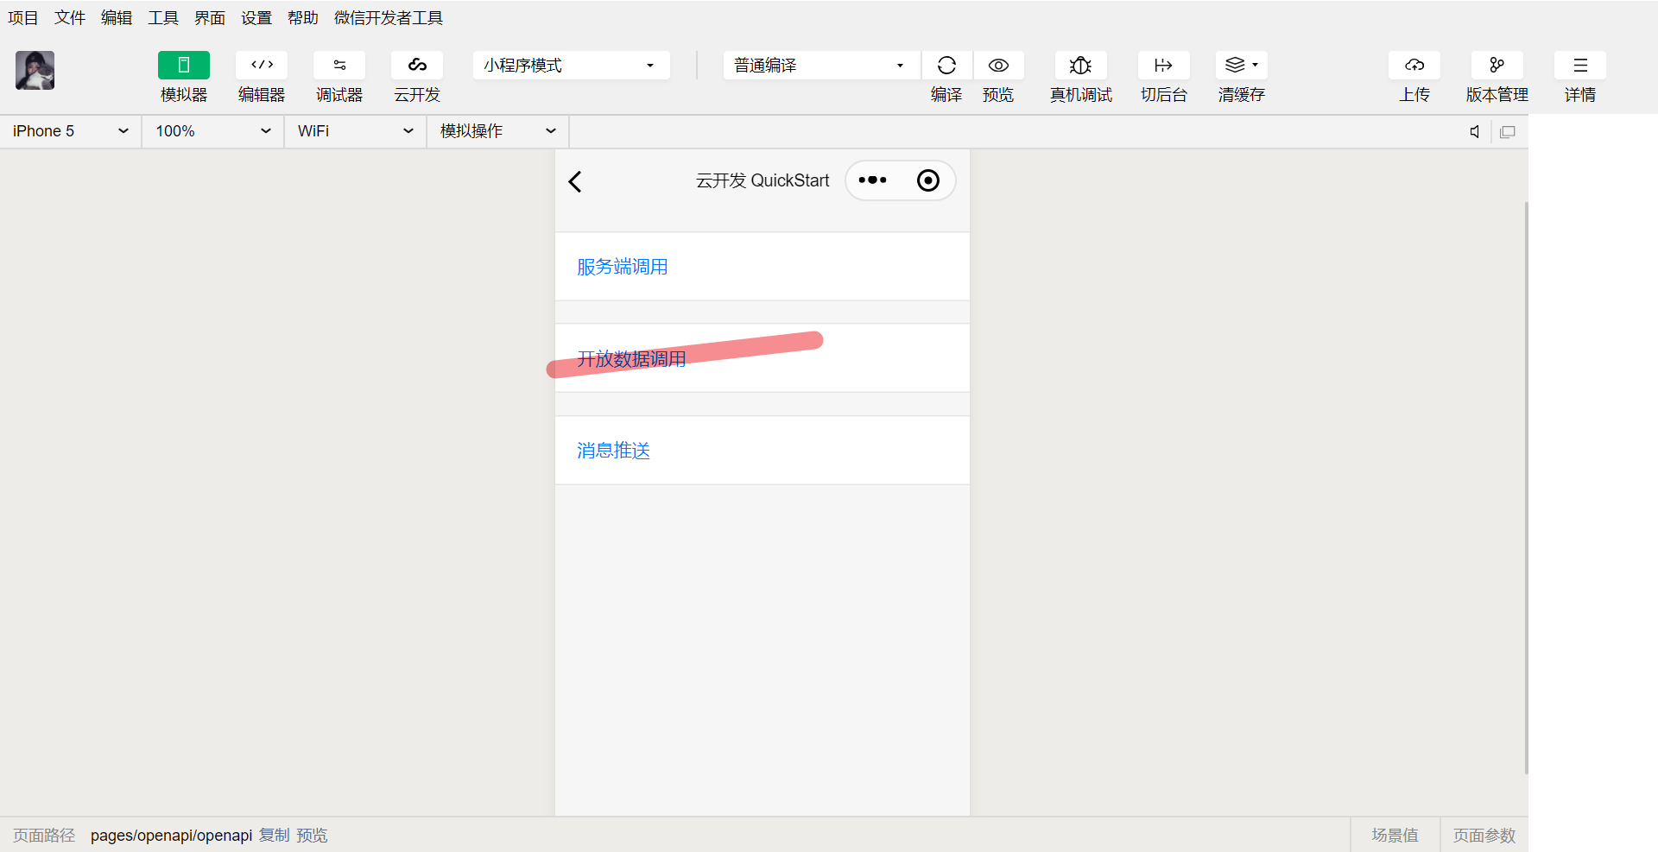The image size is (1658, 852).
Task: Open the 模拟操作 simulate actions dropdown
Action: click(498, 131)
